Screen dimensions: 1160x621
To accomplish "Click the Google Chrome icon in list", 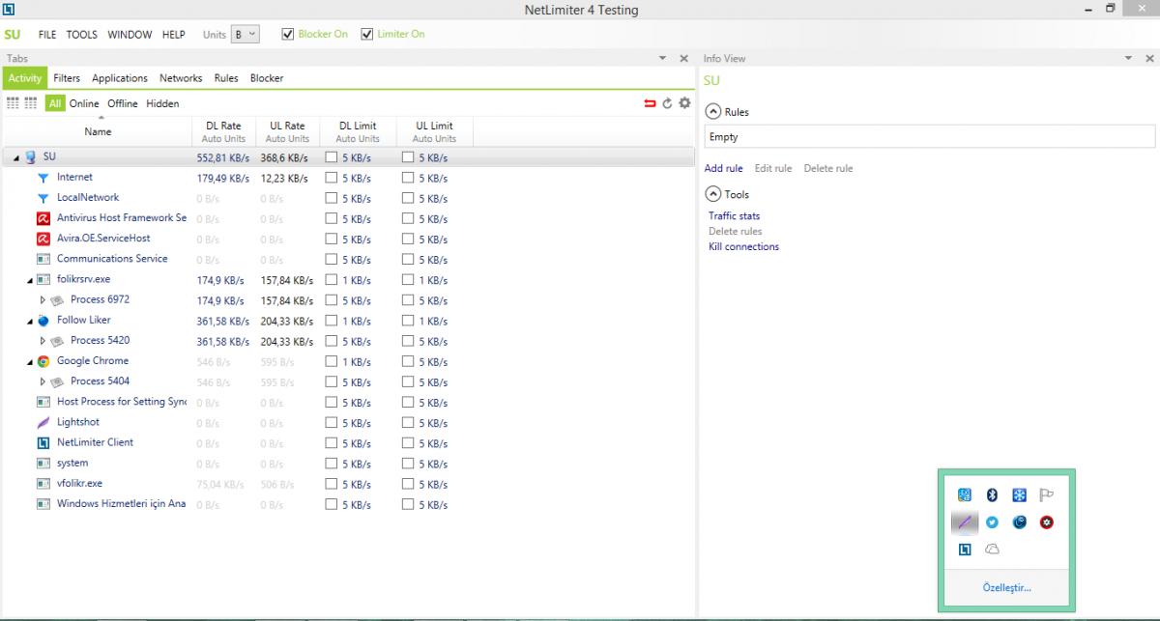I will click(43, 361).
